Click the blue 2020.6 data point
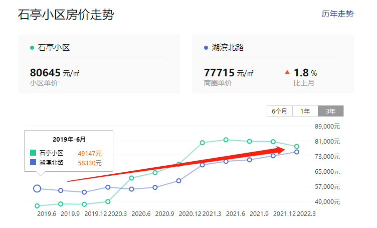Screen dimensions: 377x228 point(131,189)
